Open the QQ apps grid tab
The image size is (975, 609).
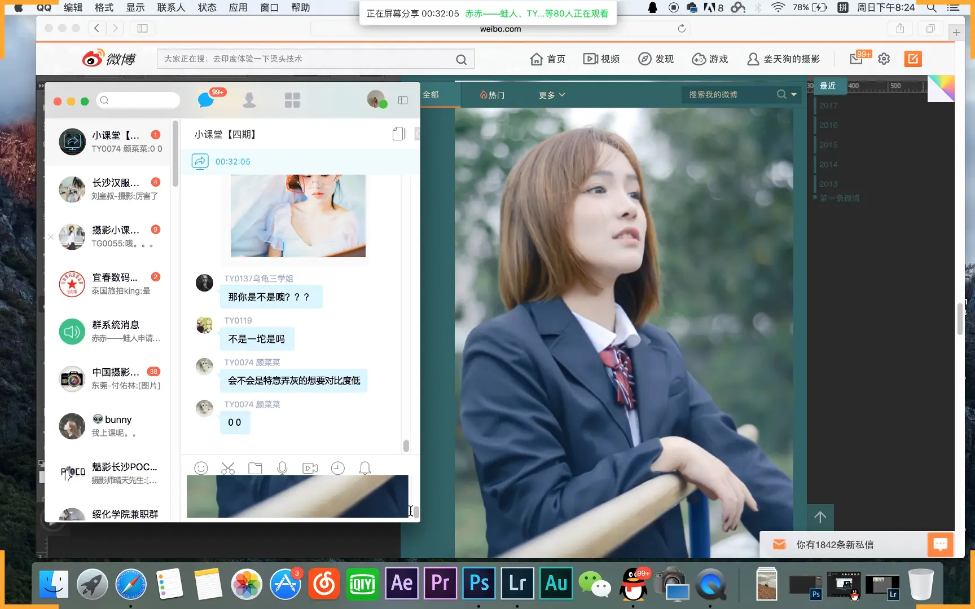click(292, 100)
